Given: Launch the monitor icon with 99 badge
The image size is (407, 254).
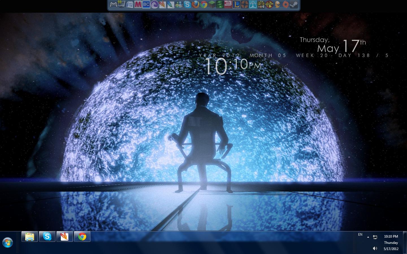Looking at the screenshot, I should 122,5.
